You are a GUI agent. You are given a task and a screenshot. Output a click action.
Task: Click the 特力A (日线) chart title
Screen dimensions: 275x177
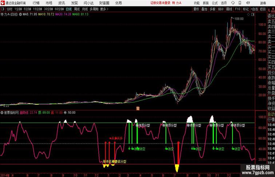point(9,15)
